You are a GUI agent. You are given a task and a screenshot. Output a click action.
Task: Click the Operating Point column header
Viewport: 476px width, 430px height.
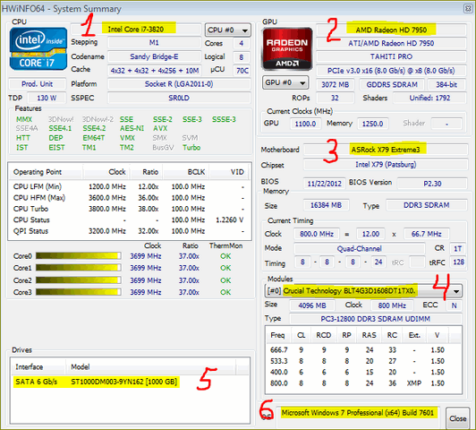click(x=46, y=172)
